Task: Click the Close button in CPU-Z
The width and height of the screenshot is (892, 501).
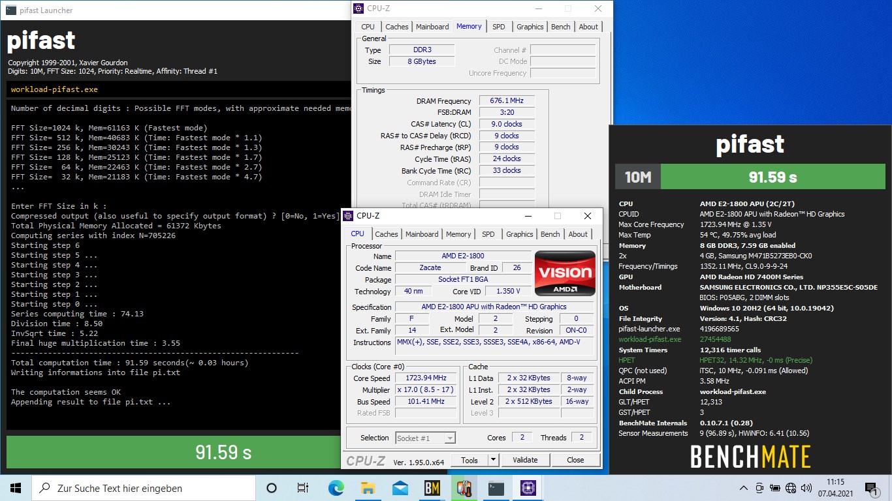Action: (x=575, y=460)
